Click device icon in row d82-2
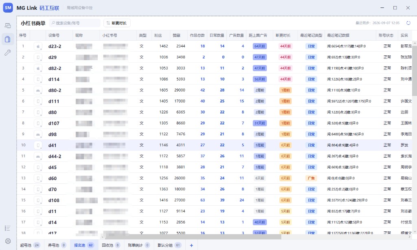Image resolution: width=417 pixels, height=250 pixels. click(38, 68)
